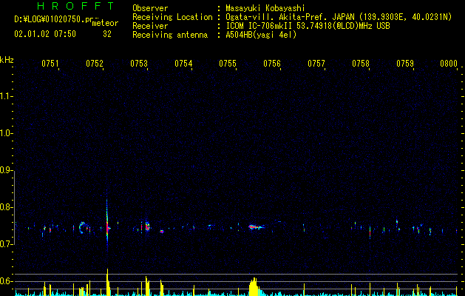Click the bright echo just after 0753
Screen dimensions: 465x296
(x=147, y=227)
